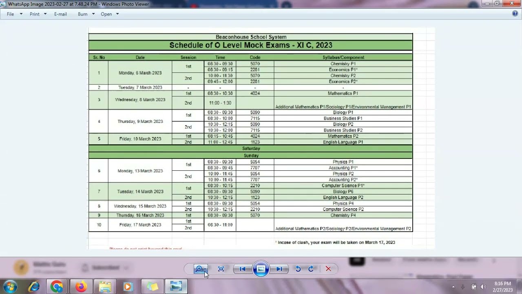
Task: Show hidden system tray icons
Action: [x=453, y=287]
